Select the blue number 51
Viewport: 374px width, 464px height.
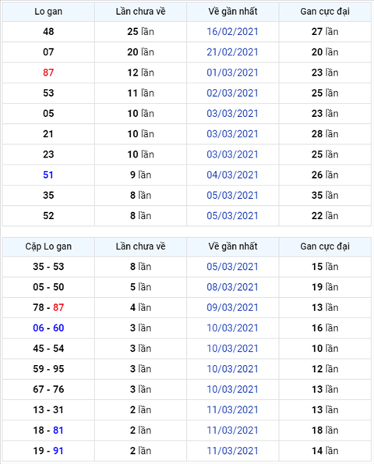pyautogui.click(x=48, y=175)
